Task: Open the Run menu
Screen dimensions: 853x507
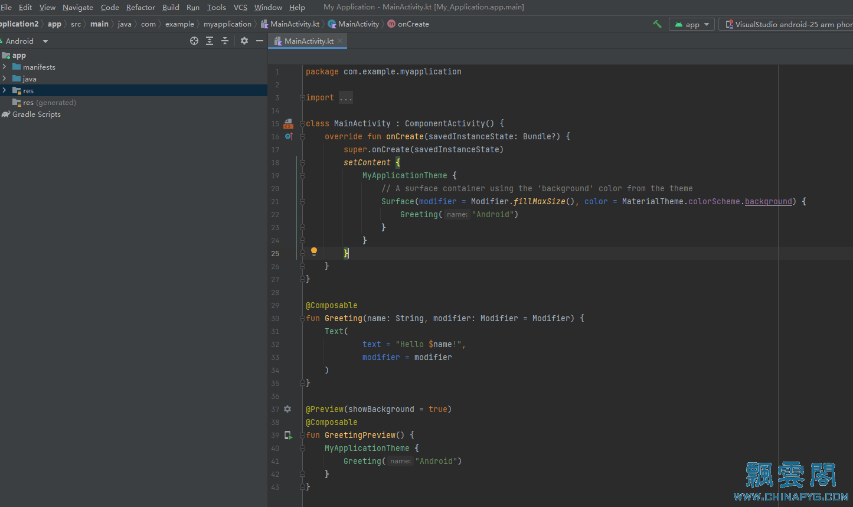Action: (193, 7)
